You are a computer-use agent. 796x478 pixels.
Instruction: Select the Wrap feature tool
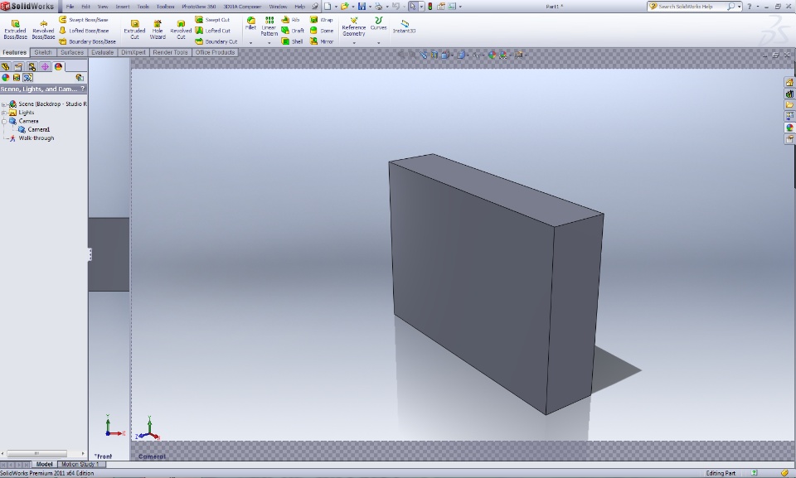[322, 20]
